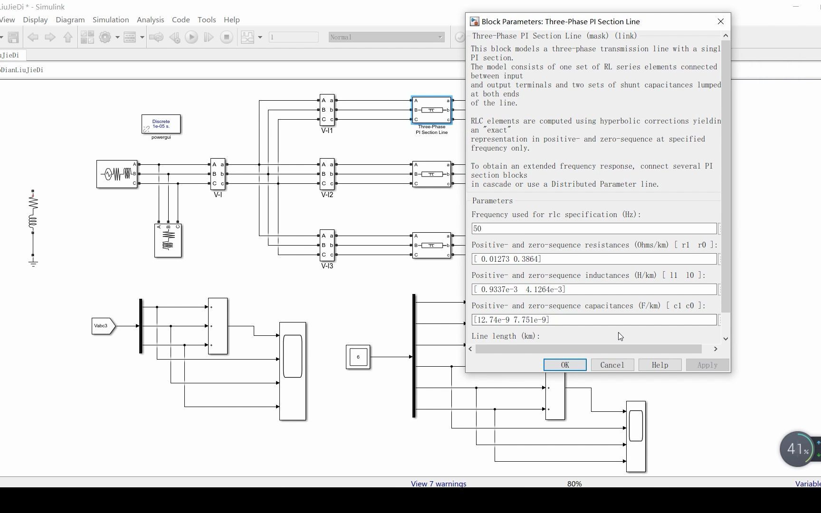Navigate back with the left arrow icon
The height and width of the screenshot is (513, 821).
(x=33, y=37)
